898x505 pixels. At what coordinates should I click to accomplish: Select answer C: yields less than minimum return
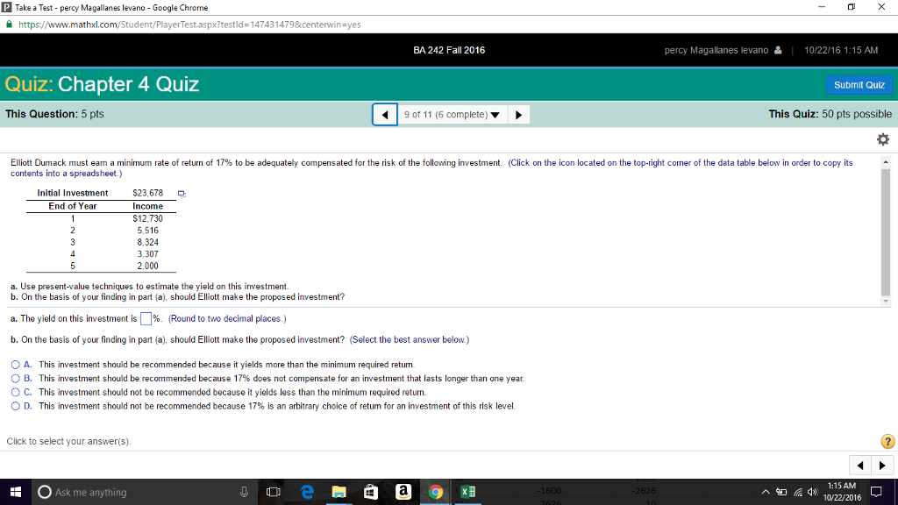click(x=16, y=392)
